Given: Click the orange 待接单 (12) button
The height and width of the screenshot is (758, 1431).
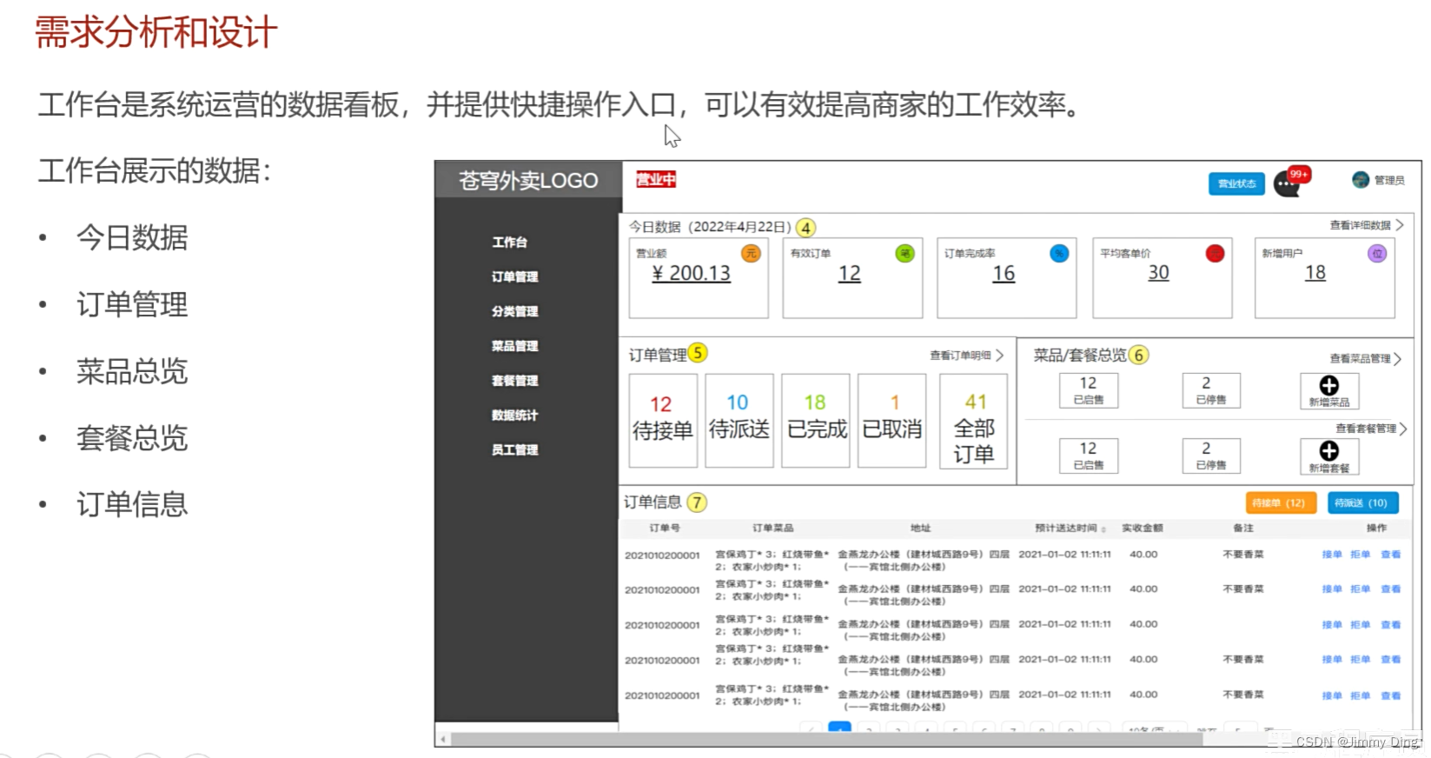Looking at the screenshot, I should pos(1281,502).
